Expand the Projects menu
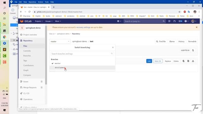 (39, 21)
